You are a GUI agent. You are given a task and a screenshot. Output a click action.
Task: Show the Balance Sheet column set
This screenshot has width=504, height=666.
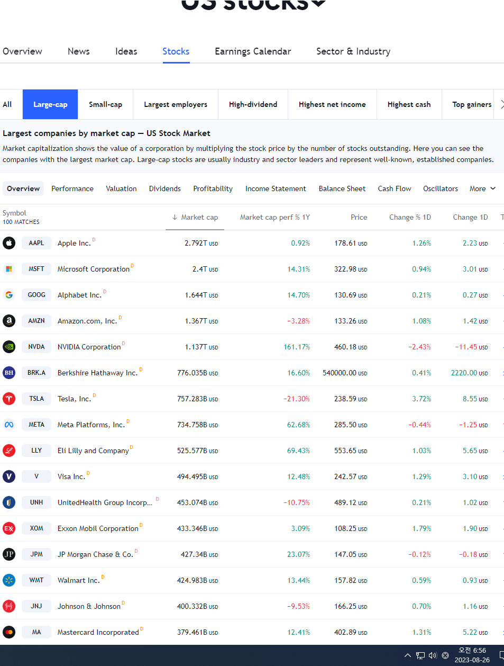[x=342, y=188]
